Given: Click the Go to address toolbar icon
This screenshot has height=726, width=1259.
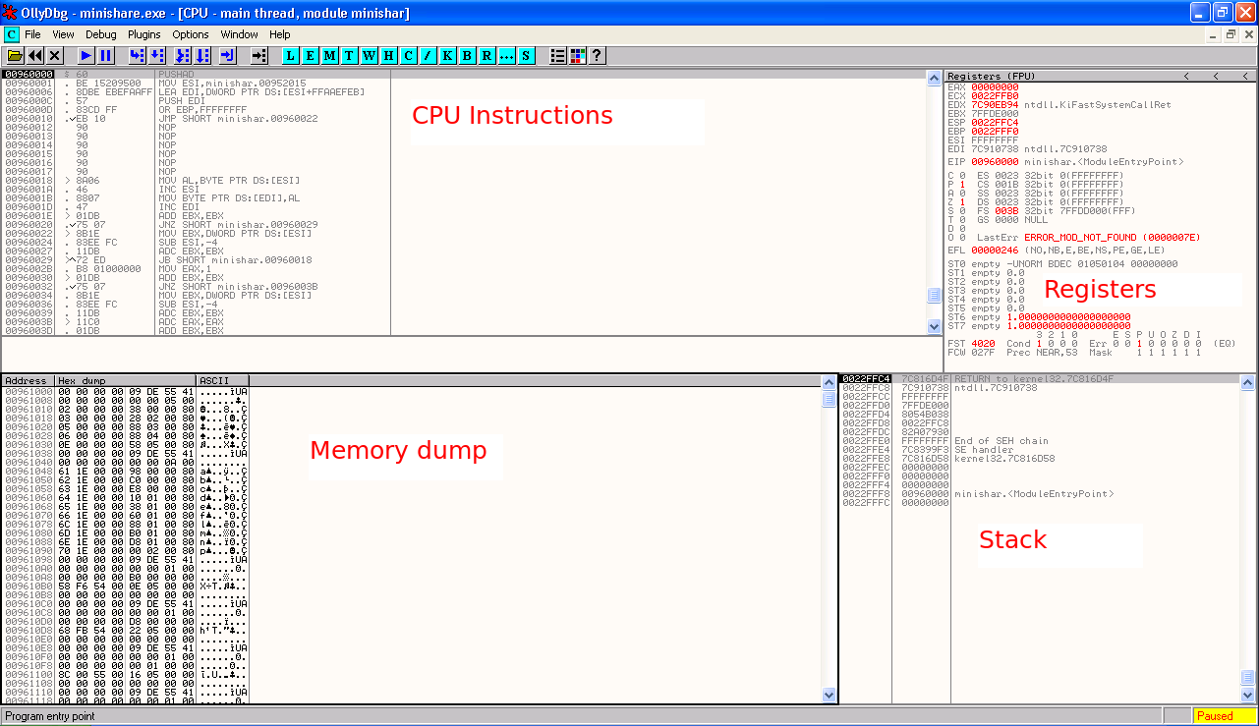Looking at the screenshot, I should click(x=259, y=56).
